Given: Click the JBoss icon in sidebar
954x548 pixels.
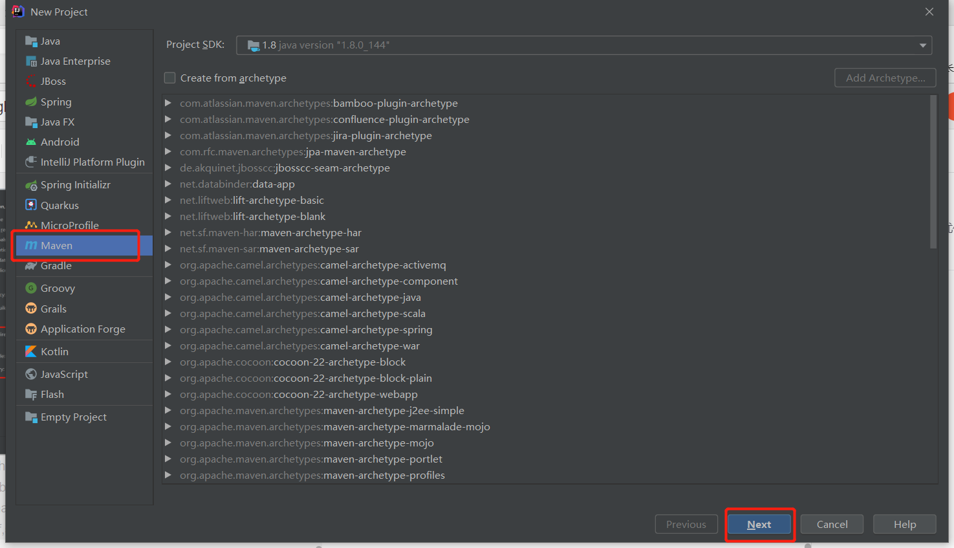Looking at the screenshot, I should point(31,82).
